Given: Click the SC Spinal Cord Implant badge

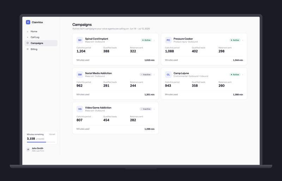Looking at the screenshot, I should pyautogui.click(x=80, y=40).
